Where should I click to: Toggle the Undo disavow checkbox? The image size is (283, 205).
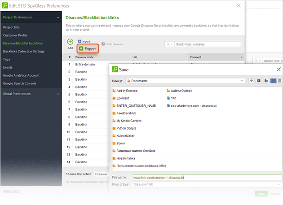(x=103, y=44)
